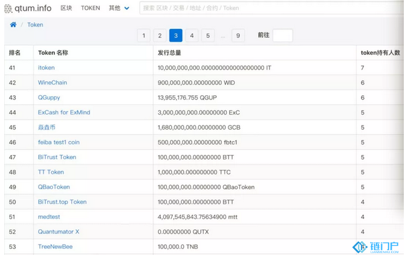The image size is (405, 258).
Task: Go to pagination page 5
Action: (x=208, y=36)
